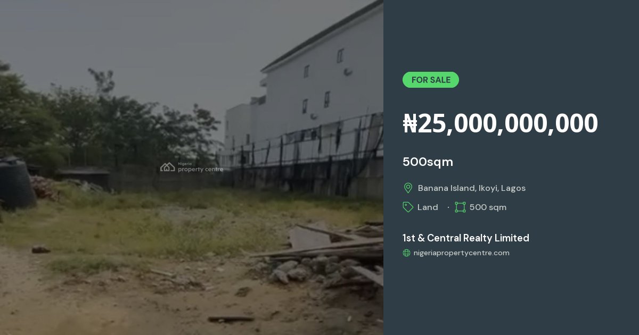Screen dimensions: 639x335
Task: Click the property type tag icon
Action: (x=408, y=207)
